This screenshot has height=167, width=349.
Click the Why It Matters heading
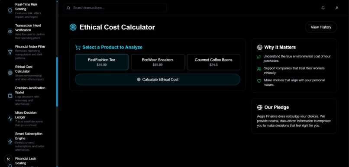pyautogui.click(x=280, y=47)
